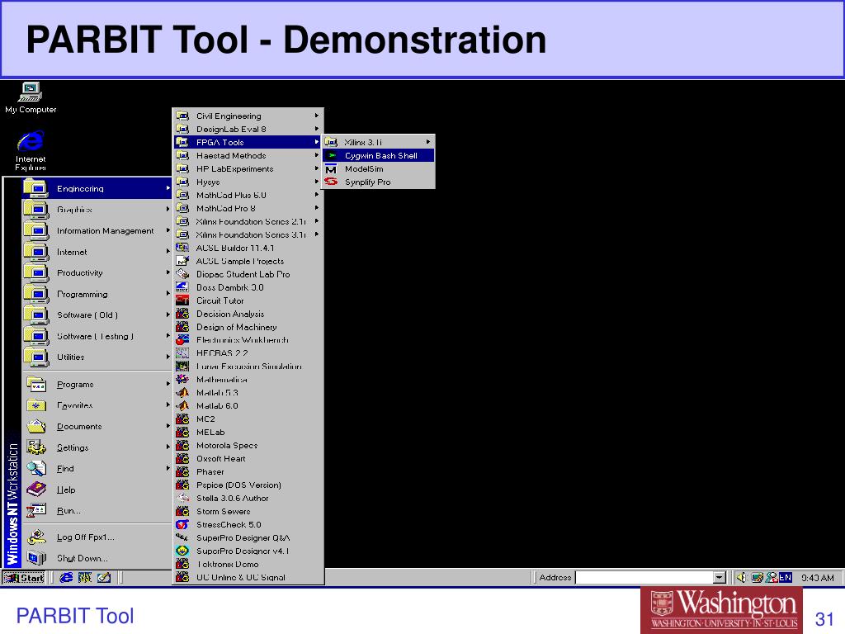Open the Programs menu entry
This screenshot has height=634, width=845.
97,385
